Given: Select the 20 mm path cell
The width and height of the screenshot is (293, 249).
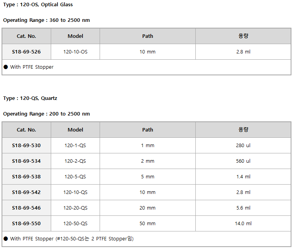Looking at the screenshot, I should coord(147,208).
